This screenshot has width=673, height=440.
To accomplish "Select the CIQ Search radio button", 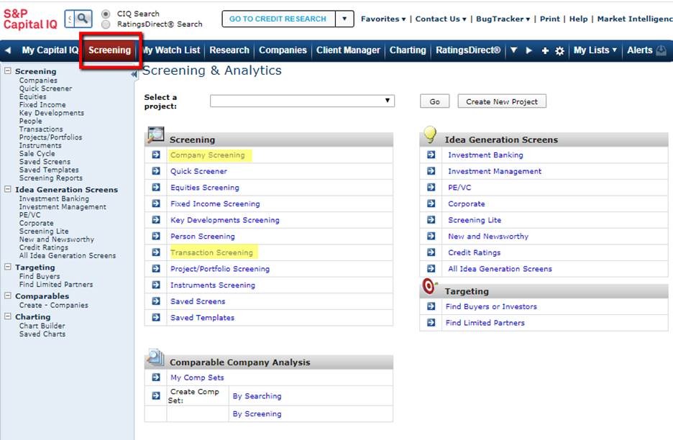I will point(106,14).
